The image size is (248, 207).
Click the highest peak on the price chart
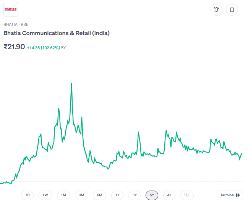click(71, 83)
